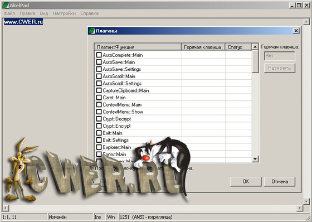312x222 pixels.
Task: Enable the AutoComplete::Main plugin checkbox
Action: point(99,55)
